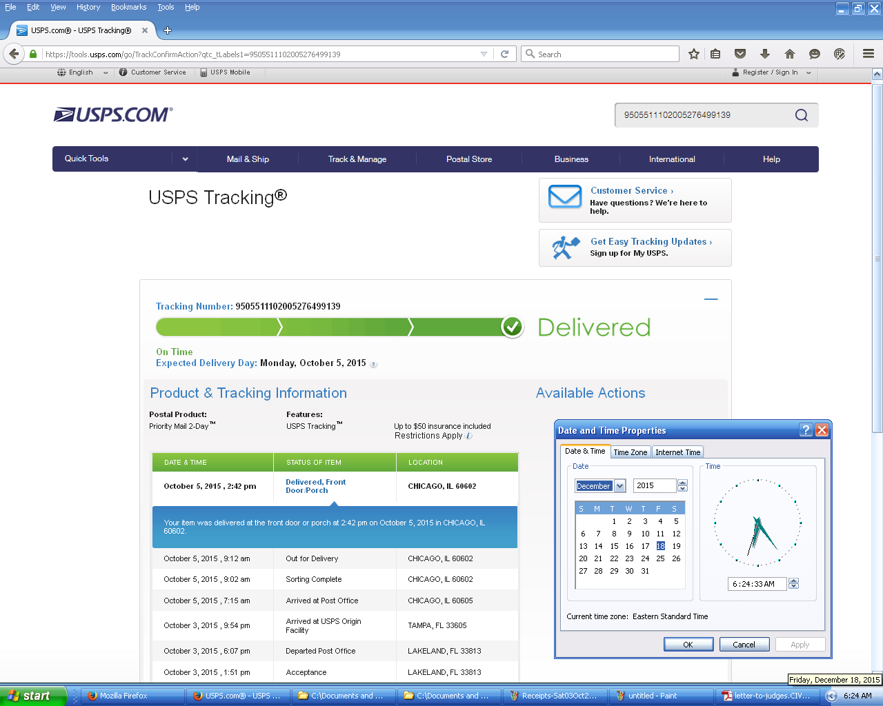The image size is (883, 706).
Task: Click the taskbar clock showing 6:24 AM
Action: point(857,696)
